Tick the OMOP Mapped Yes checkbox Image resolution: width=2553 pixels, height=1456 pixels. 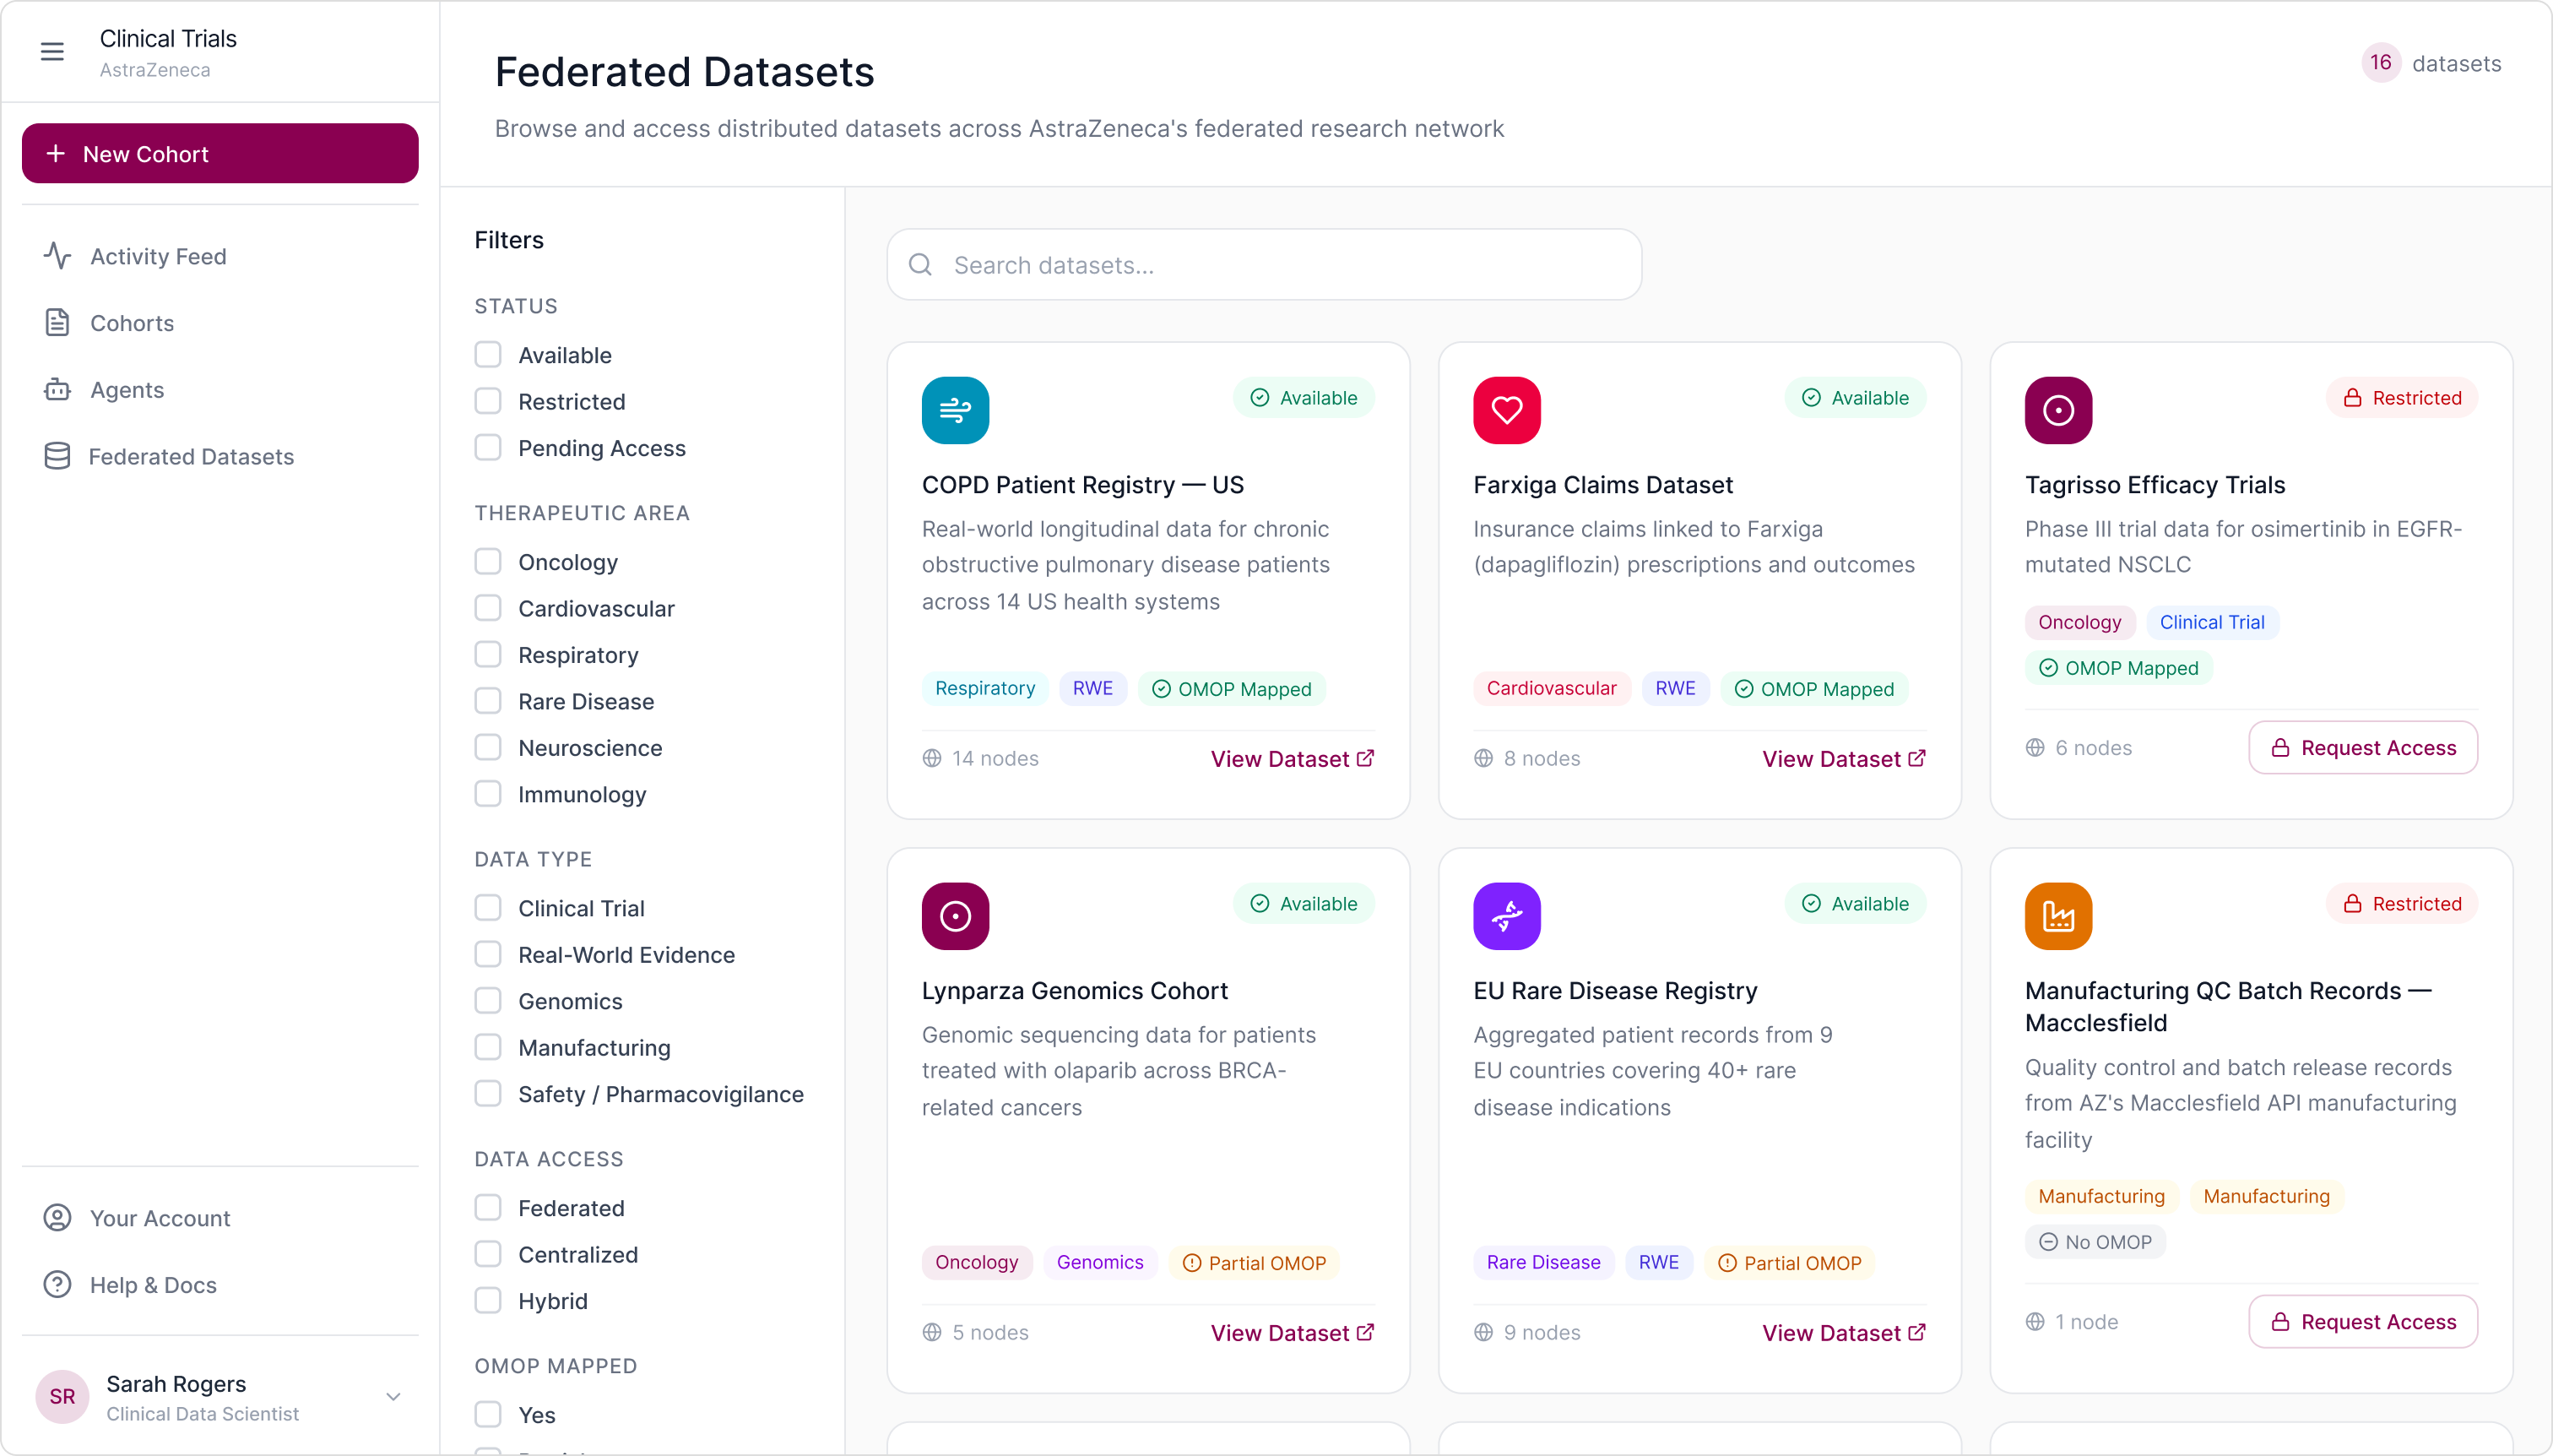488,1415
